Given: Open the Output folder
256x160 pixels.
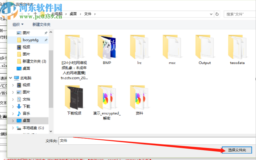Looking at the screenshot, I should pyautogui.click(x=205, y=50).
